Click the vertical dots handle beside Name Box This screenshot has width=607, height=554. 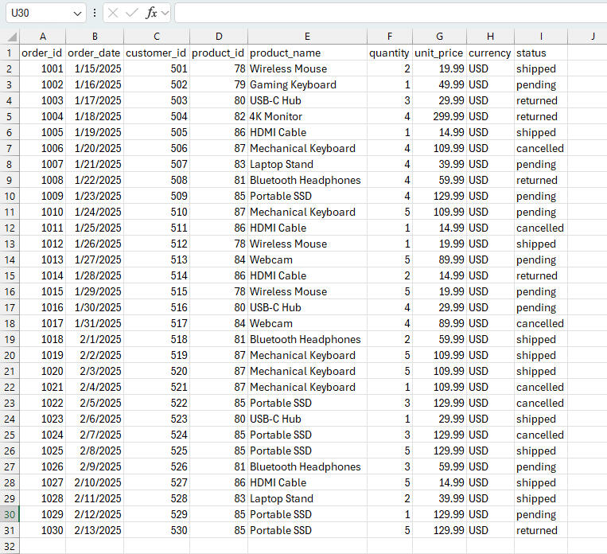coord(95,14)
